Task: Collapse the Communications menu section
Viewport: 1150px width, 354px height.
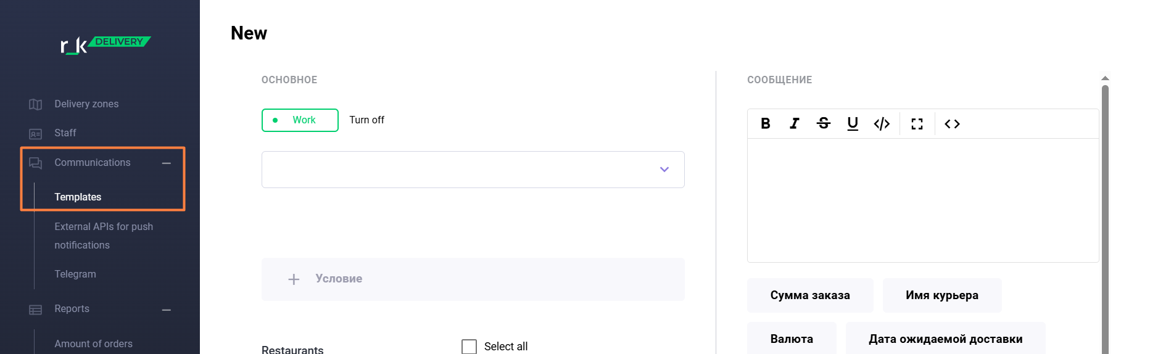Action: click(166, 163)
